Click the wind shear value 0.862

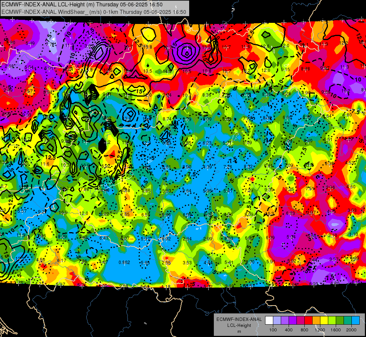[x=124, y=262]
